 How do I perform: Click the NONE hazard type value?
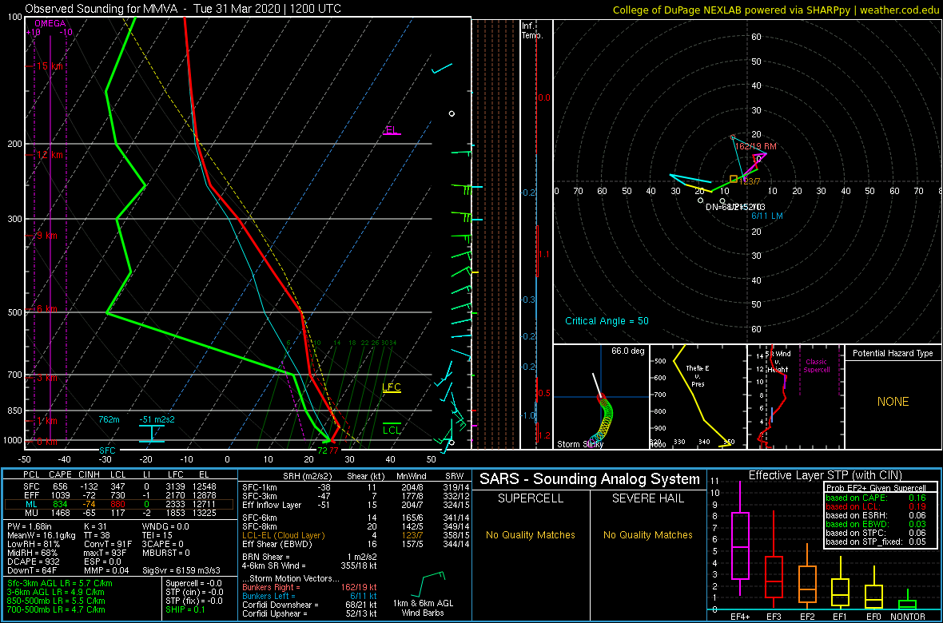[x=893, y=402]
